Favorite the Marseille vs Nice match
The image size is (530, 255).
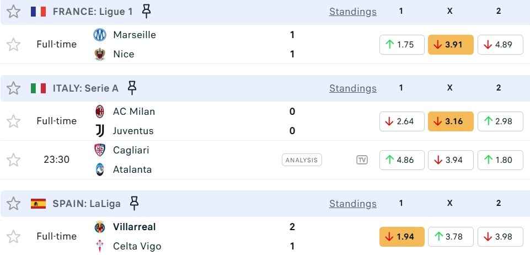pos(13,45)
